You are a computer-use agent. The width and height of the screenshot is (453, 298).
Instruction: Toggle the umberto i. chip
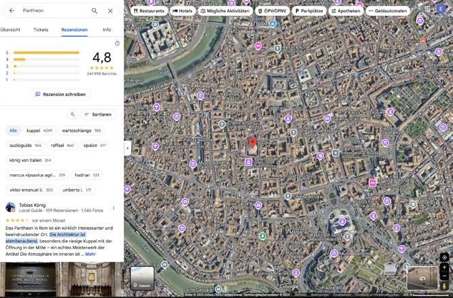[x=77, y=190]
